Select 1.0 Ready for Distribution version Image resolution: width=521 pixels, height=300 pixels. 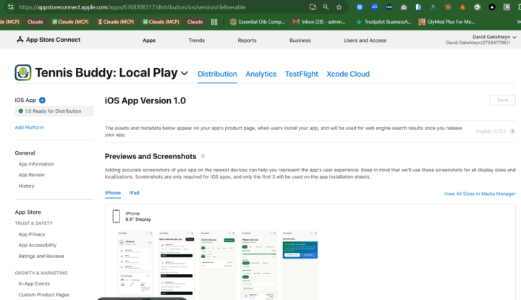[x=54, y=111]
